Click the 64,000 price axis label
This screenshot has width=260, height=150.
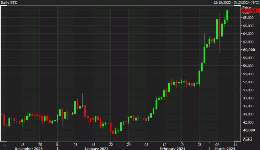248,34
